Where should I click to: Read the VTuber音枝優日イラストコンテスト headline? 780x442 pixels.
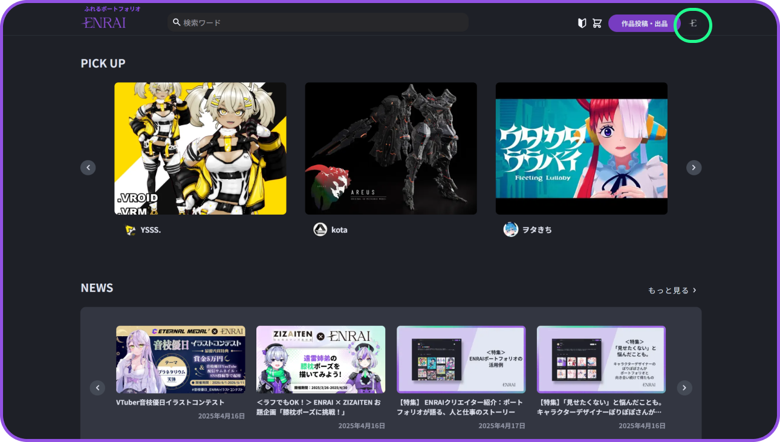pyautogui.click(x=171, y=403)
